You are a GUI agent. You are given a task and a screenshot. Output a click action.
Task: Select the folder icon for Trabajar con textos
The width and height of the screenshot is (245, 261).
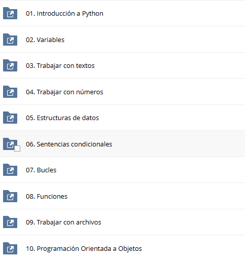click(10, 65)
